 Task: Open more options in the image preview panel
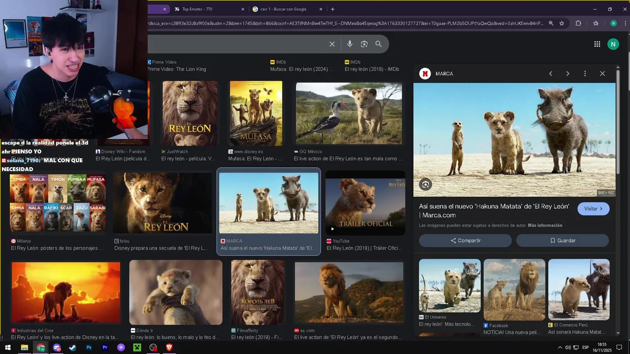585,74
